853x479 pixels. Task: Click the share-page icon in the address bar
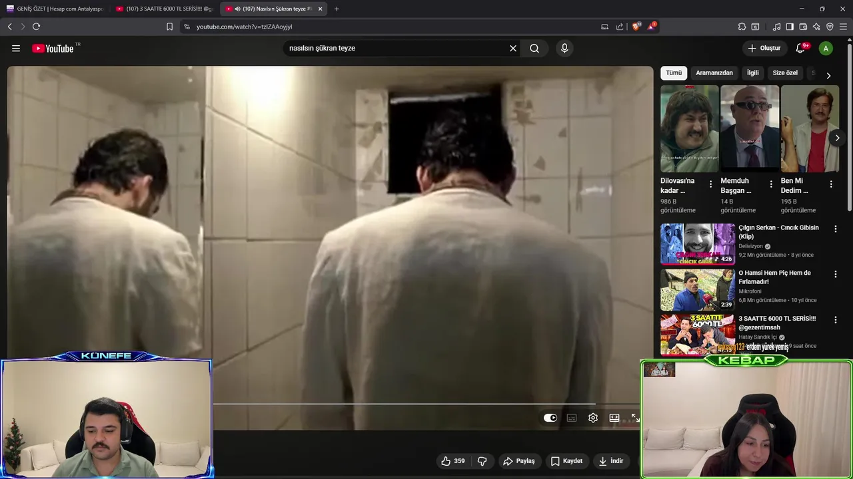pos(620,27)
